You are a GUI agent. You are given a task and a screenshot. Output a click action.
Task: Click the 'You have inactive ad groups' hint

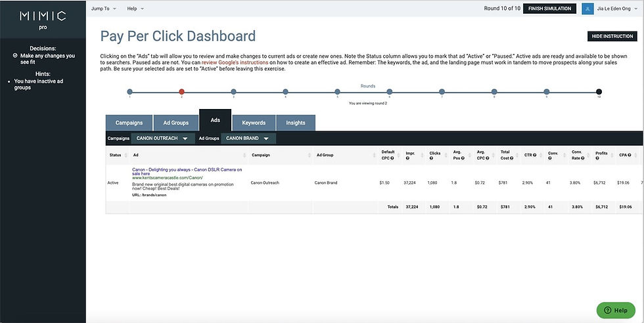(x=39, y=84)
